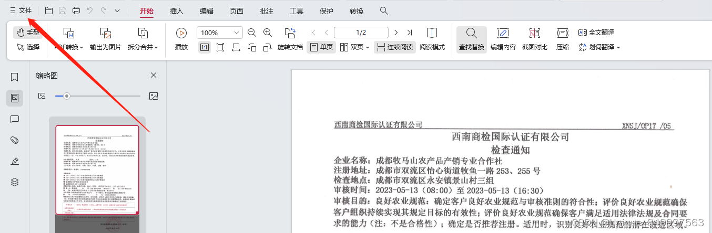Jump to the last page arrow
The height and width of the screenshot is (233, 712).
pyautogui.click(x=410, y=33)
